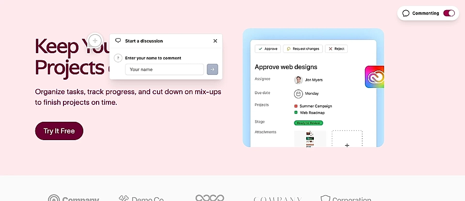Image resolution: width=465 pixels, height=201 pixels.
Task: Click the Ready to Review stage badge
Action: point(309,123)
